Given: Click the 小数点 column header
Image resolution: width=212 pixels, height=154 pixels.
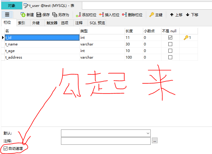Looking at the screenshot, I should tap(152, 31).
